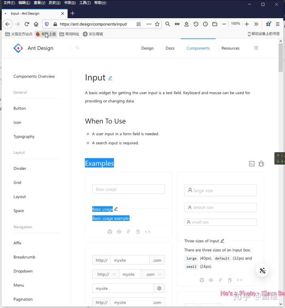Copy the Three sizes of Input demo code
This screenshot has width=285, height=308.
tap(230, 280)
